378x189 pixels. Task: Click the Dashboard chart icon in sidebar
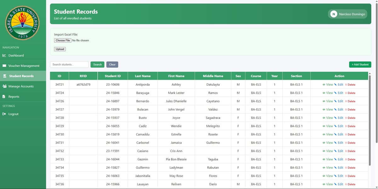[x=4, y=56]
